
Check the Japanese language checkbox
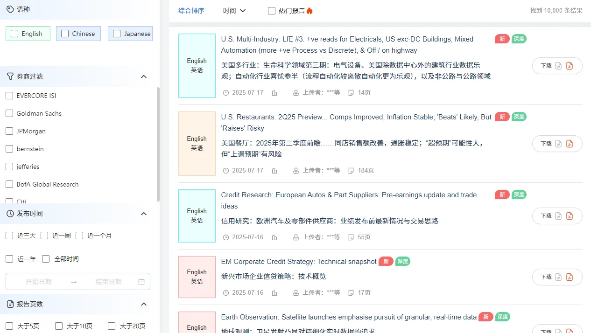tap(117, 34)
